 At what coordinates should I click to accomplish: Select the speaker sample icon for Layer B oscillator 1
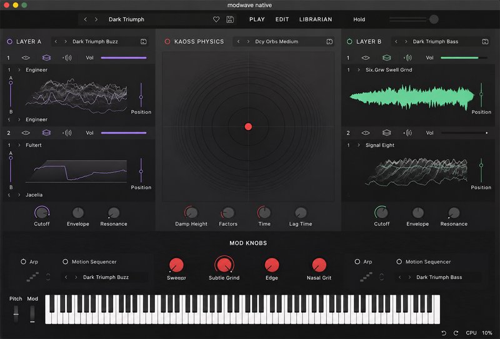pyautogui.click(x=407, y=57)
